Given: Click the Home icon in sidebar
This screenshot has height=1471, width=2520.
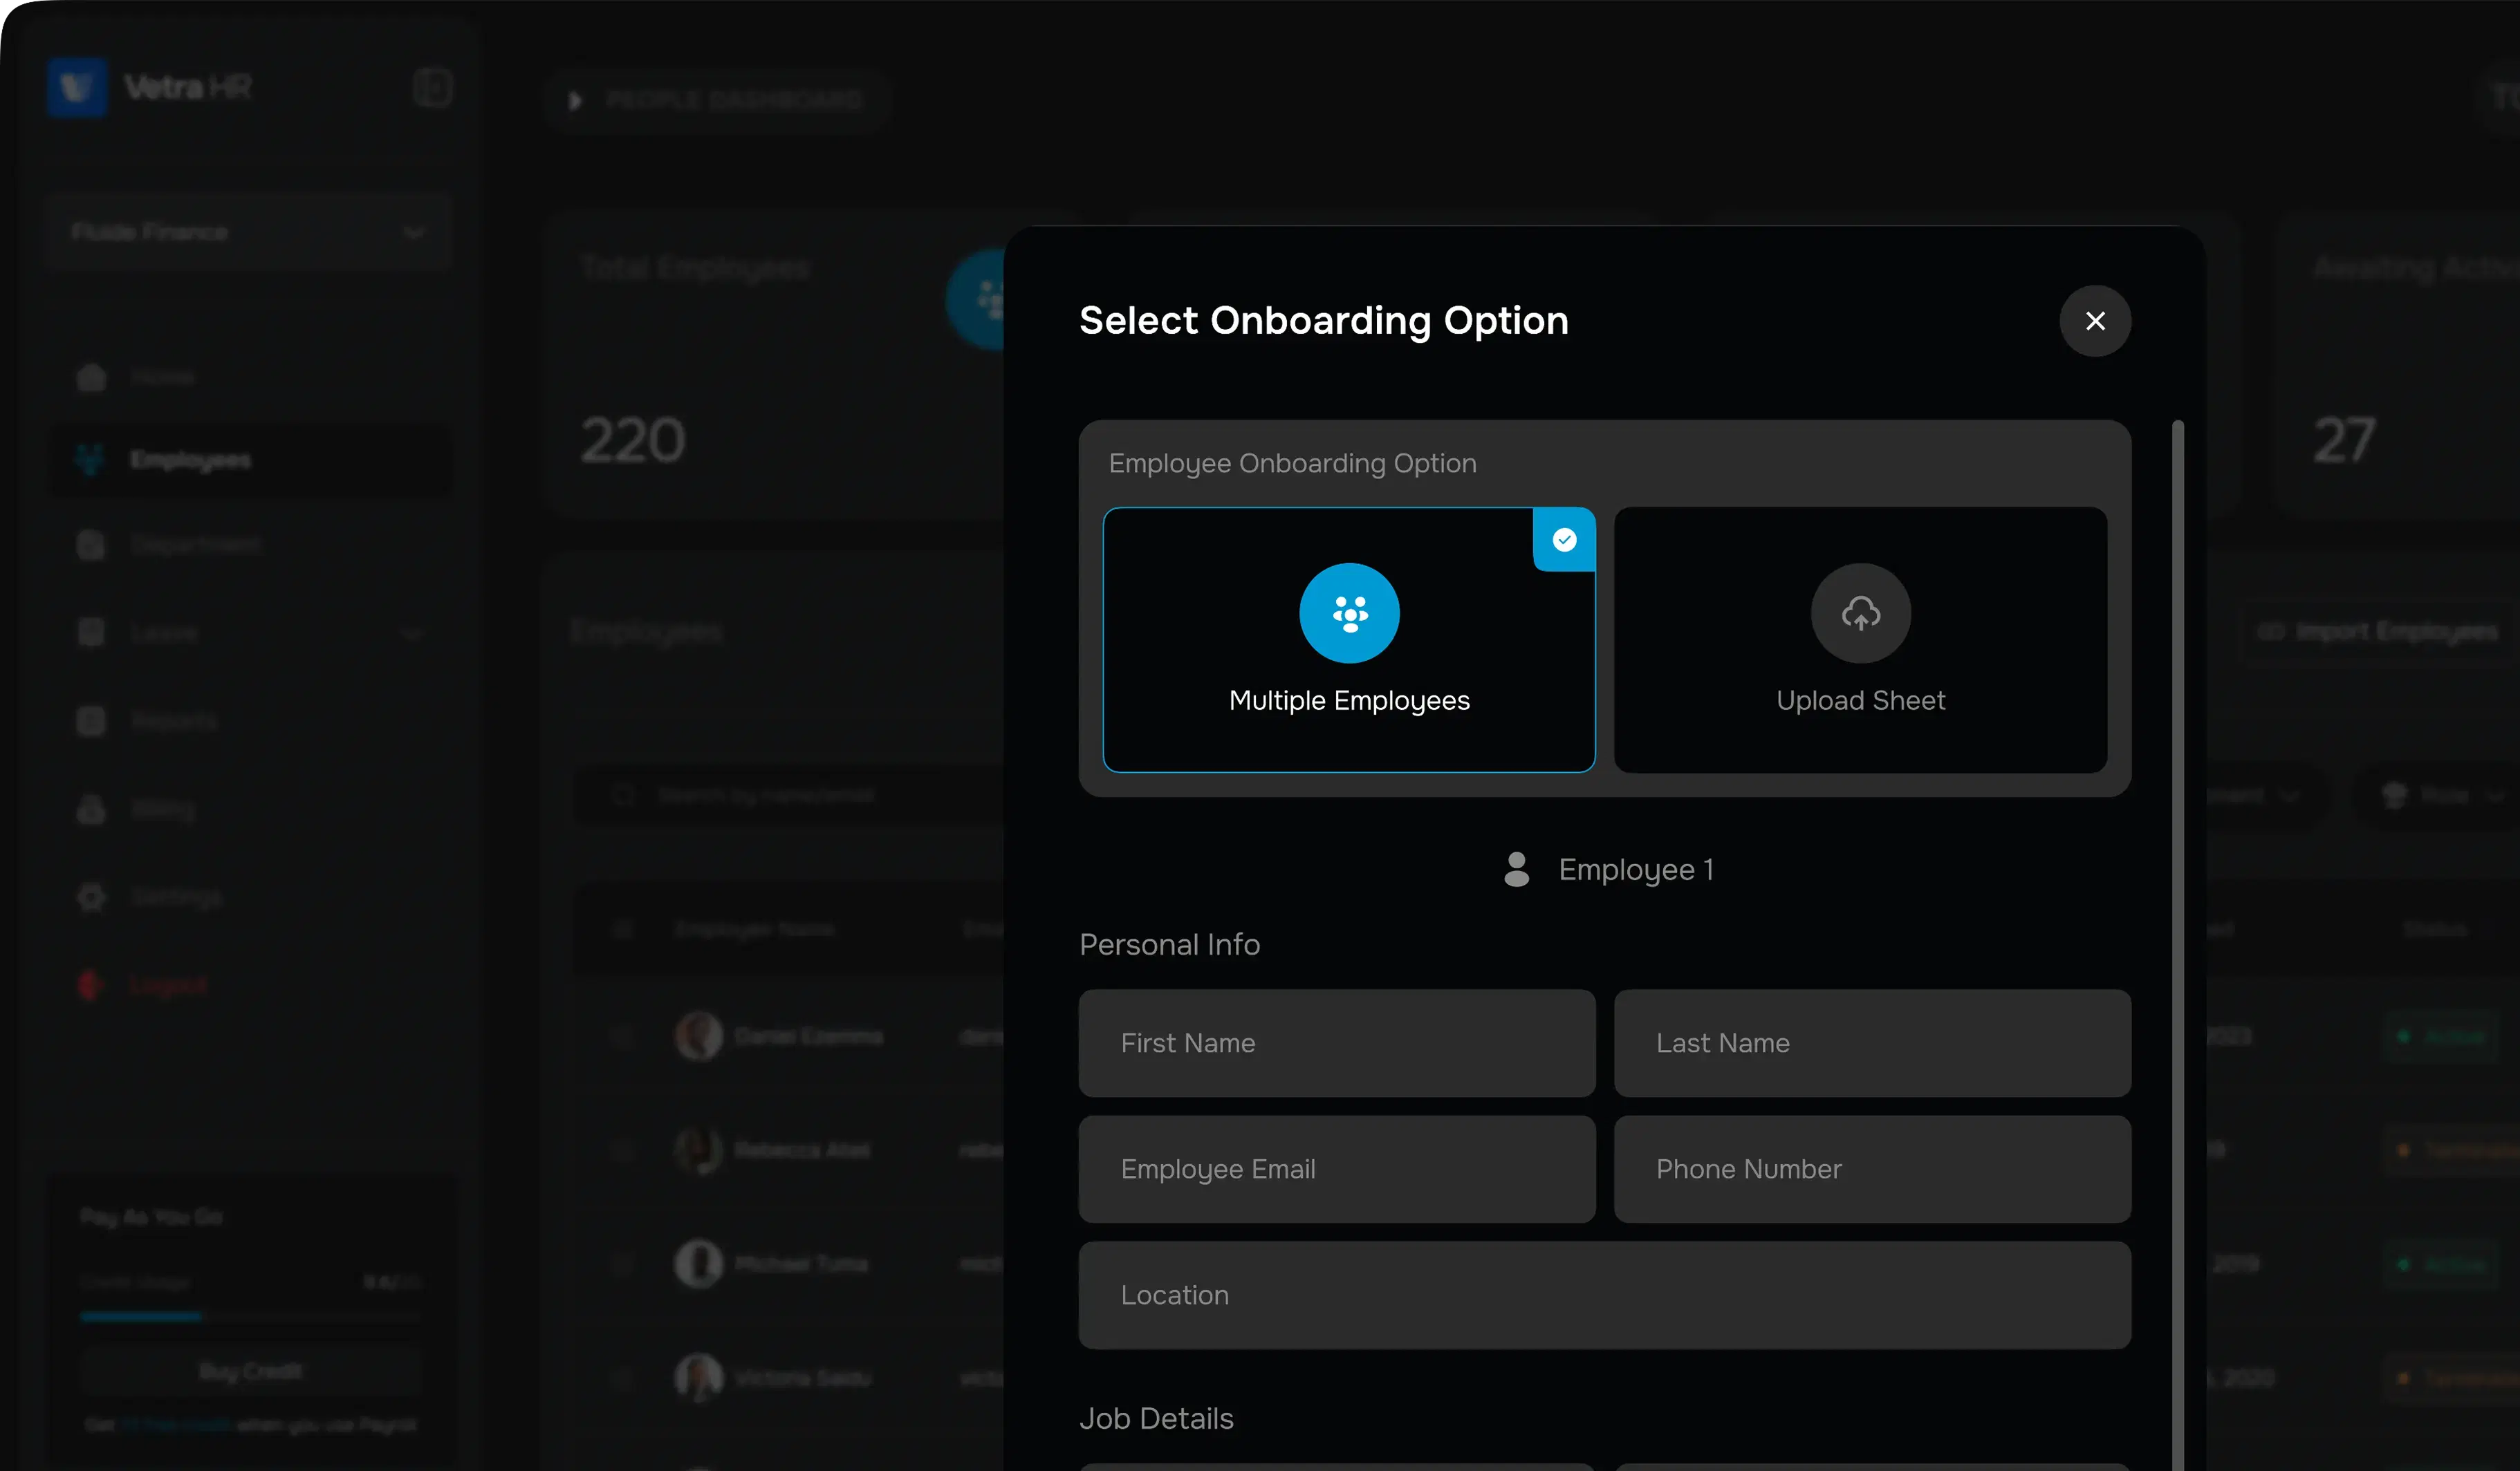Looking at the screenshot, I should tap(91, 377).
